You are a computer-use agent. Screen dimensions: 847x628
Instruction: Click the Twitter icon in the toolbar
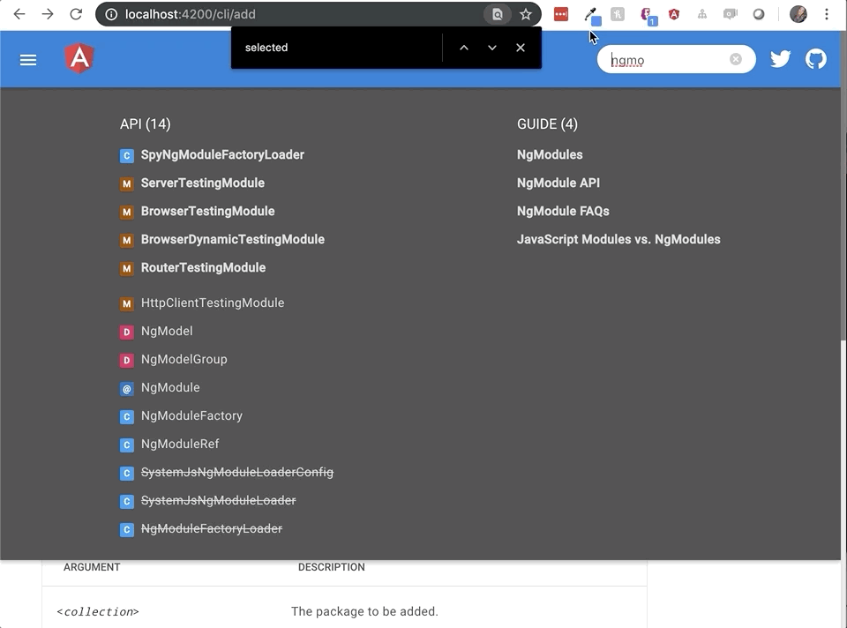pos(780,58)
